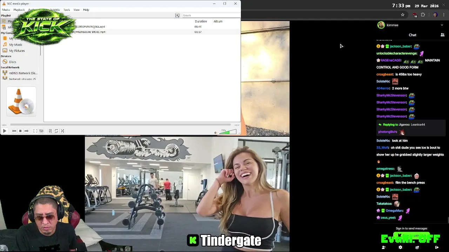The height and width of the screenshot is (252, 449).
Task: Open the chat users list icon
Action: 442,35
